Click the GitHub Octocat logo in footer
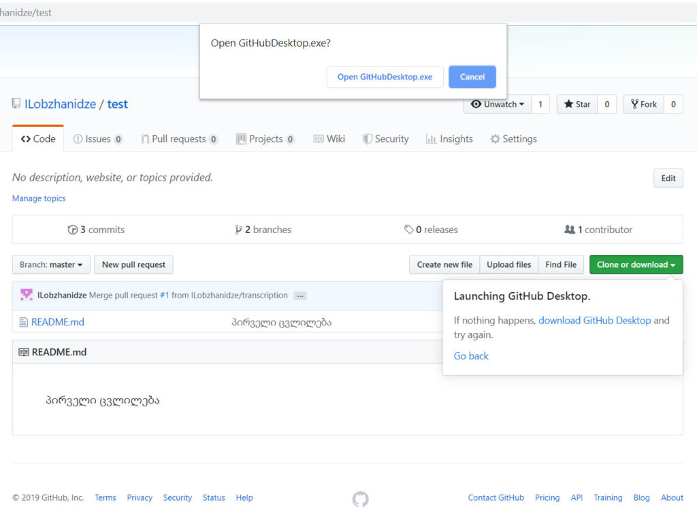Screen dimensions: 697x530 [360, 499]
